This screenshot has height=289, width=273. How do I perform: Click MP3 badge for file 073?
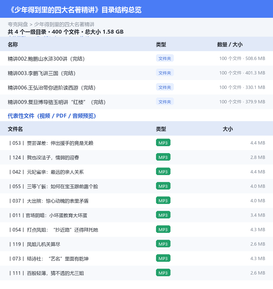[x=163, y=258]
